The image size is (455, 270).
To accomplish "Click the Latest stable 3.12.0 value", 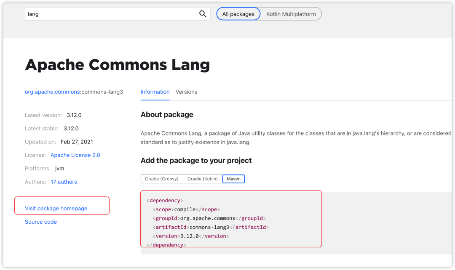I will [x=71, y=128].
